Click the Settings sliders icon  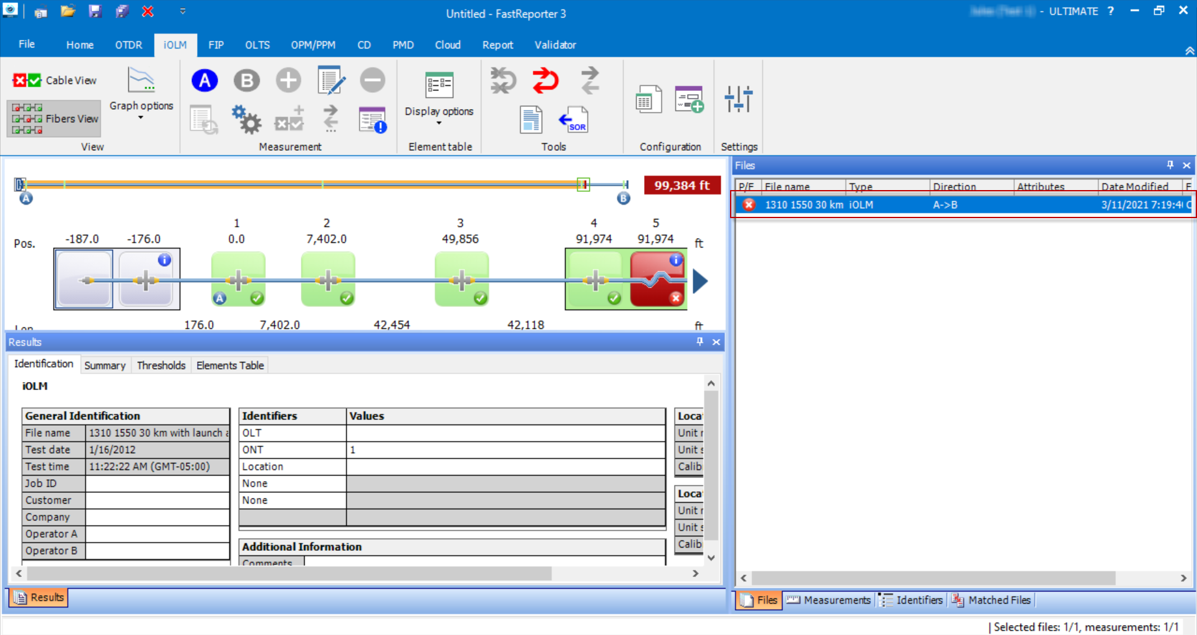pyautogui.click(x=739, y=100)
